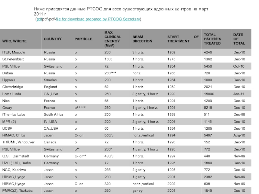
Task: Select the Jan-11 date cell
Action: pos(239,94)
